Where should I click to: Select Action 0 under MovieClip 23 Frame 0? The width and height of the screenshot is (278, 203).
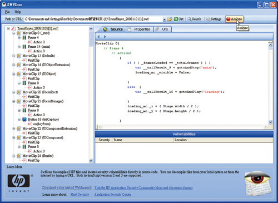[39, 151]
